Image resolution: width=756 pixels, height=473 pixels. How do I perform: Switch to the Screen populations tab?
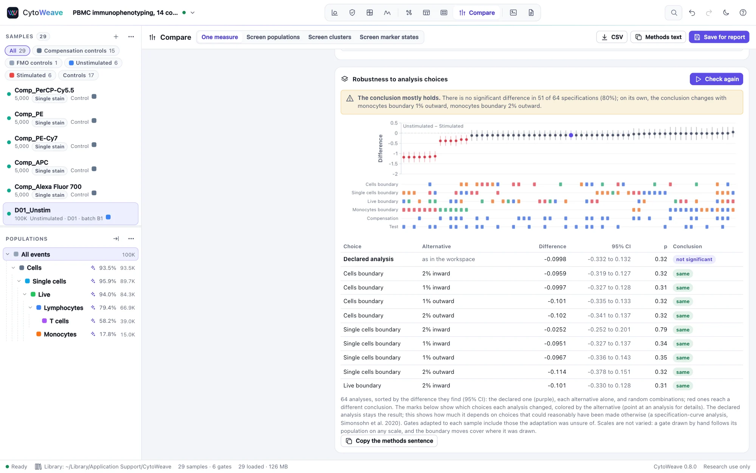coord(273,37)
